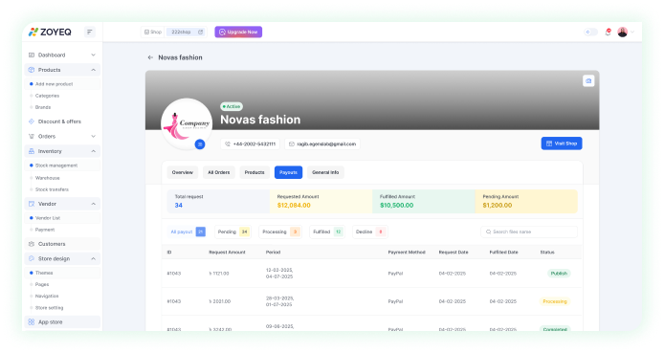664x353 pixels.
Task: Click the Products box icon
Action: (x=32, y=70)
